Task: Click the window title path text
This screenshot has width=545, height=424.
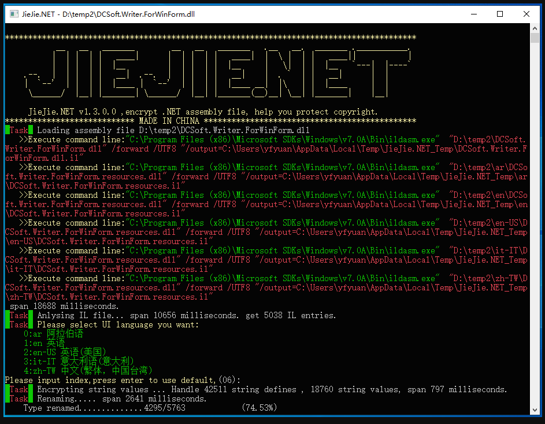Action: (x=129, y=14)
